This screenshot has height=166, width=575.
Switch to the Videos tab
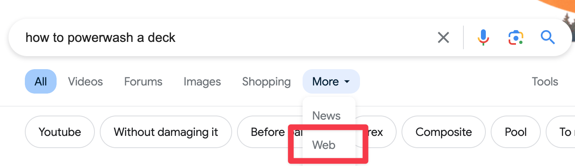[x=86, y=82]
